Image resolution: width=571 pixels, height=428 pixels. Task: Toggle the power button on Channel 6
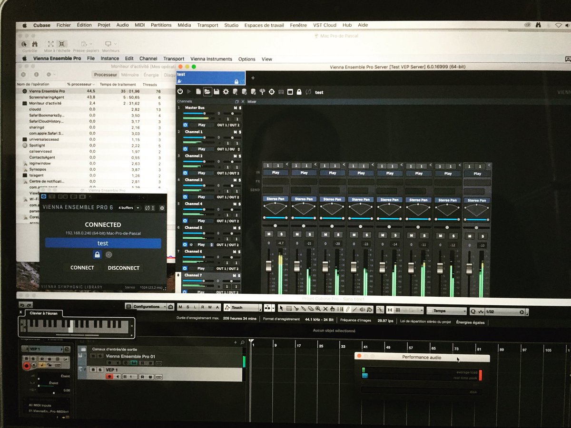coord(185,269)
